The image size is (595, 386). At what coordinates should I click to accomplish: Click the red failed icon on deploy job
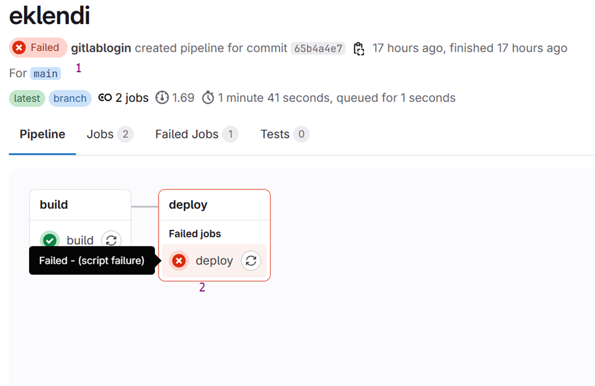tap(179, 260)
